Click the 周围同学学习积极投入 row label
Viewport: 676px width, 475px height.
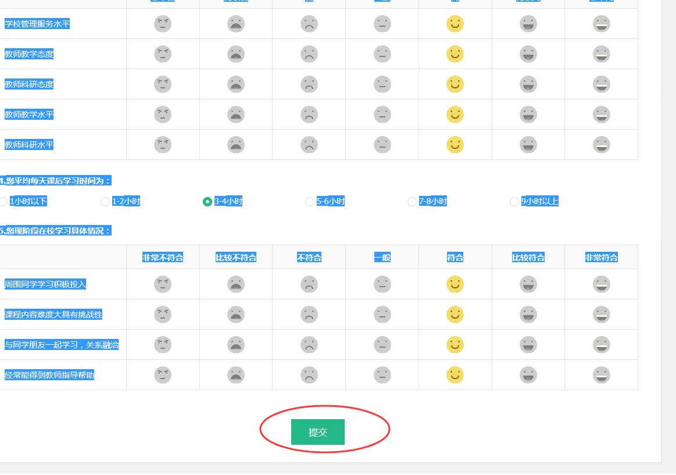click(45, 284)
